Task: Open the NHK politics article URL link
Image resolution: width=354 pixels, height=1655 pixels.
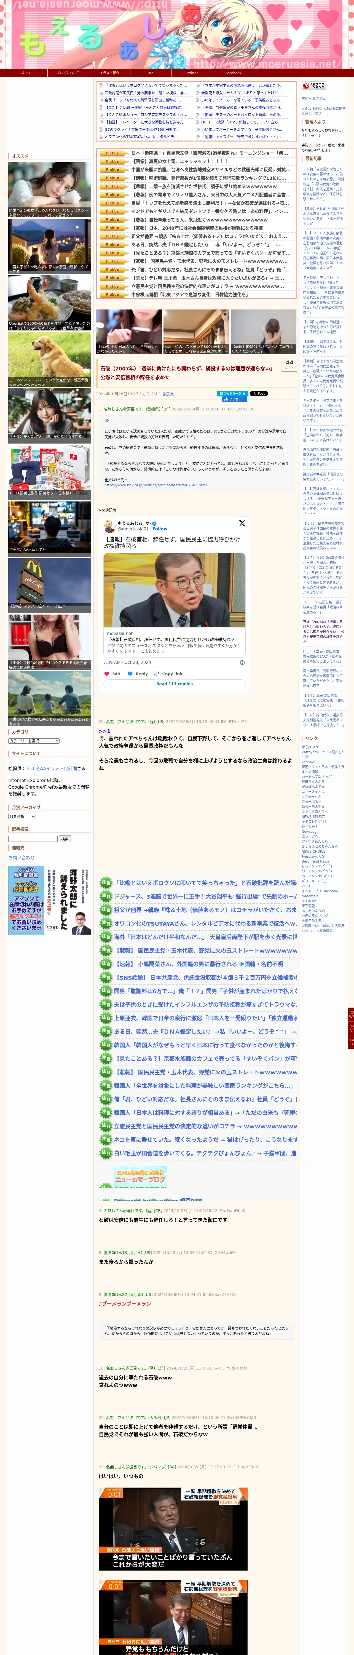Action: coord(155,485)
